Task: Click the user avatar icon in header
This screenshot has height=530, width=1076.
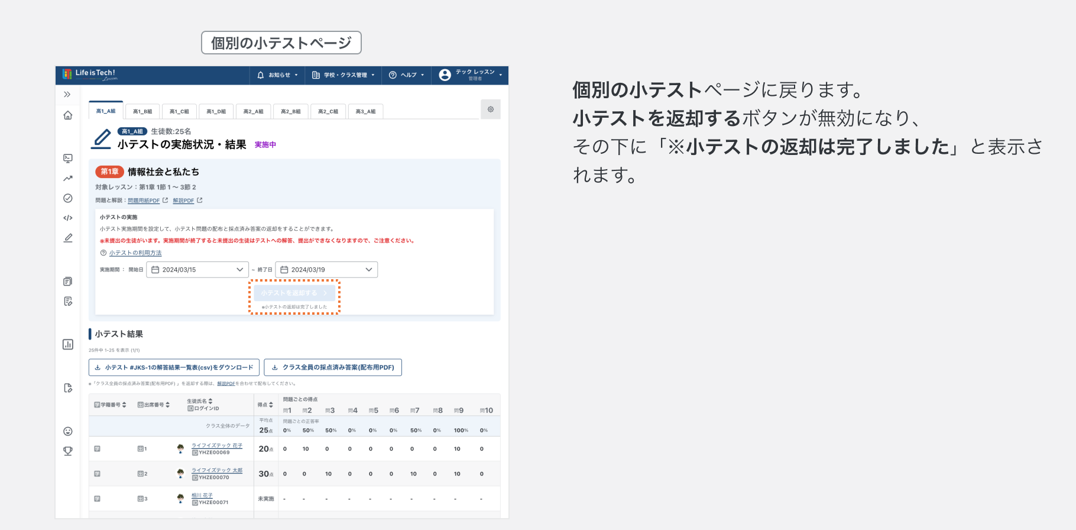Action: click(x=445, y=75)
